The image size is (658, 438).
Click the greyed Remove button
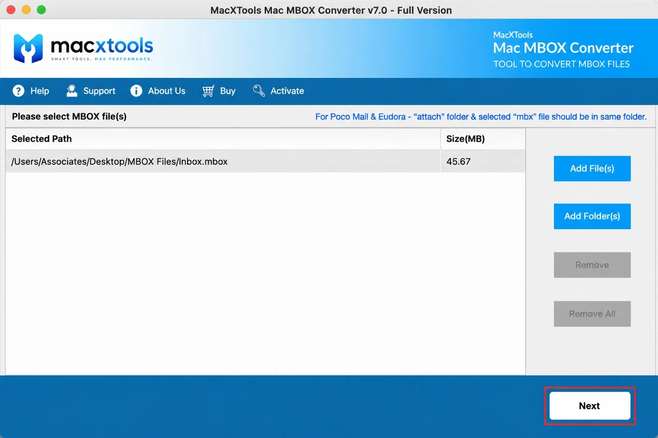pos(592,265)
